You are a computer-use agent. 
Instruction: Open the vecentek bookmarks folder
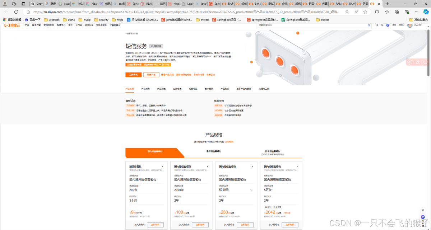coord(52,20)
